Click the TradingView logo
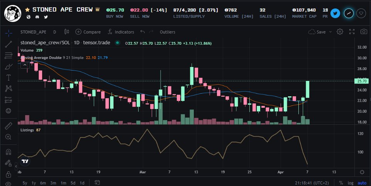This screenshot has height=186, width=371. point(25,161)
